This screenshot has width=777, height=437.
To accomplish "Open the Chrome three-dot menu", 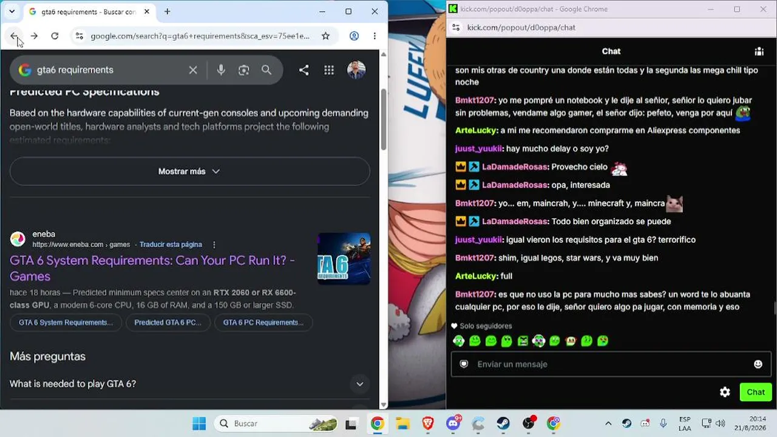I will pos(375,36).
